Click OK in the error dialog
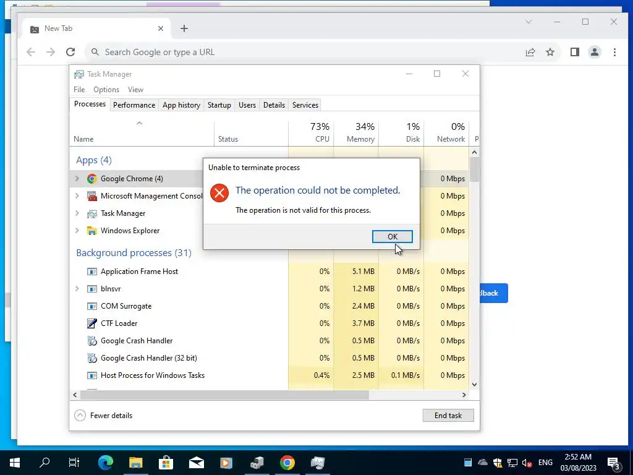633x475 pixels. (x=392, y=237)
